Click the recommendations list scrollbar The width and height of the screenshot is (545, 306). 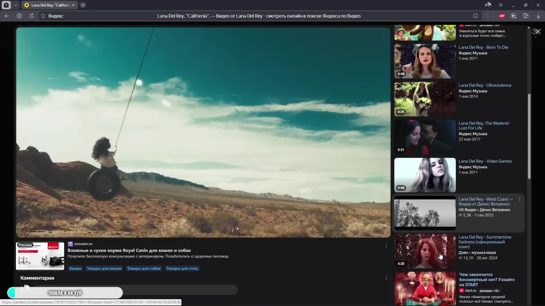[x=529, y=136]
